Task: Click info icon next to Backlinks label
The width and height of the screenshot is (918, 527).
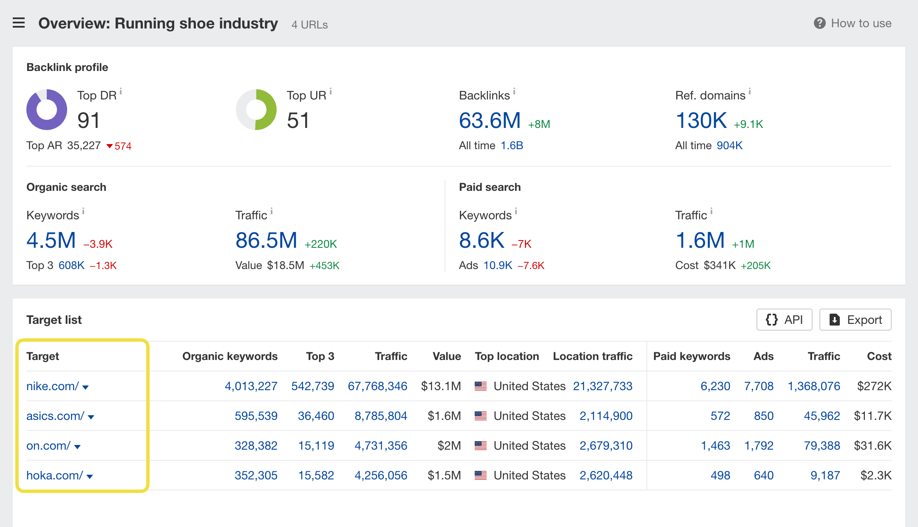Action: pyautogui.click(x=514, y=91)
